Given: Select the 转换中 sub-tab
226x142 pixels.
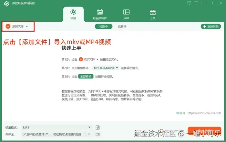Looking at the screenshot, I should pyautogui.click(x=104, y=26).
